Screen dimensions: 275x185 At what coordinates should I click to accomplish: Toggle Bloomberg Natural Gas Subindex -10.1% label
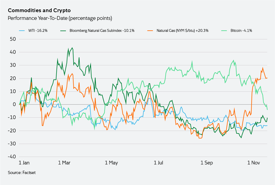click(x=102, y=31)
